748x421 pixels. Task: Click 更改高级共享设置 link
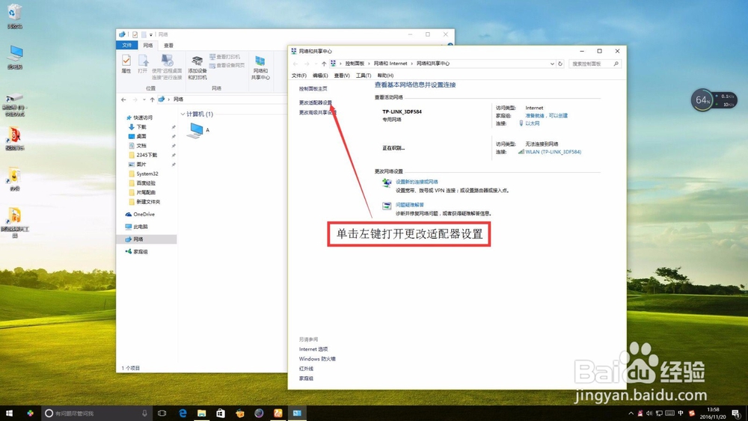click(x=317, y=112)
